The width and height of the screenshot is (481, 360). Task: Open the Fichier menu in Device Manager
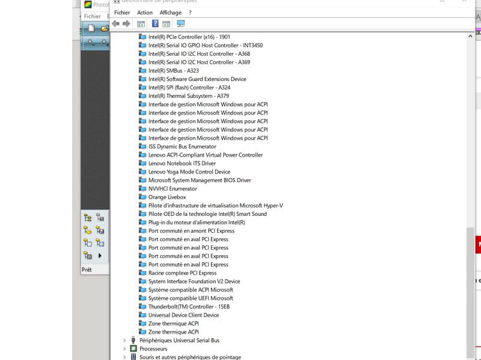[x=122, y=13]
